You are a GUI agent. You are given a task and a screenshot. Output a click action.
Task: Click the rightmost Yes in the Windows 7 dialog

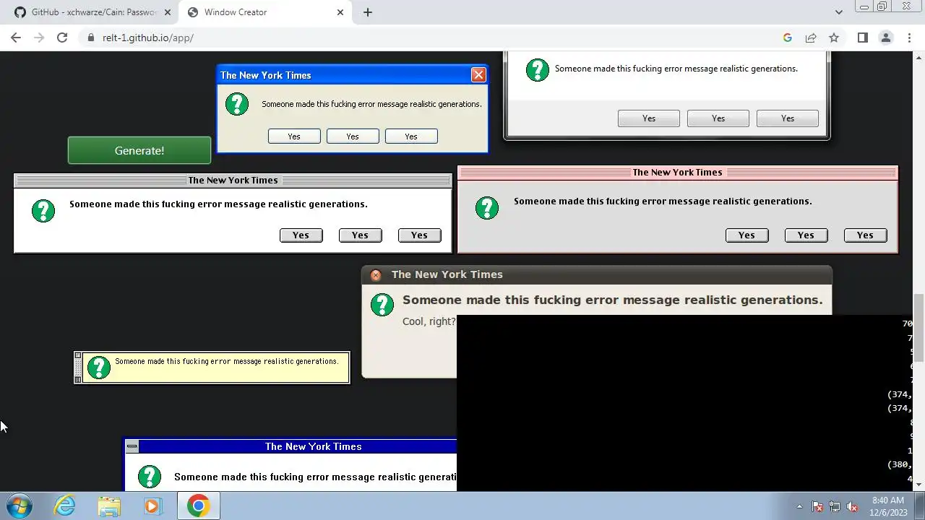(788, 118)
